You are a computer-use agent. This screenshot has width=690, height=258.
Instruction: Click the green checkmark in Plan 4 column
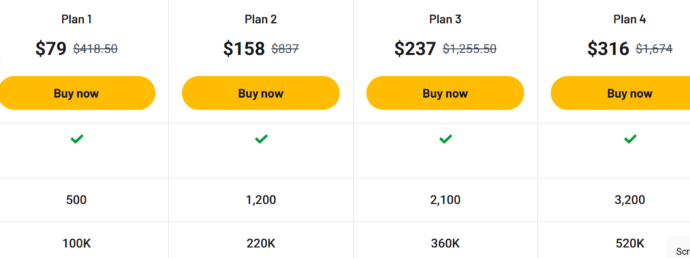tap(630, 139)
